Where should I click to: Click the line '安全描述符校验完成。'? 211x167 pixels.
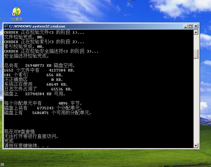coord(26,56)
